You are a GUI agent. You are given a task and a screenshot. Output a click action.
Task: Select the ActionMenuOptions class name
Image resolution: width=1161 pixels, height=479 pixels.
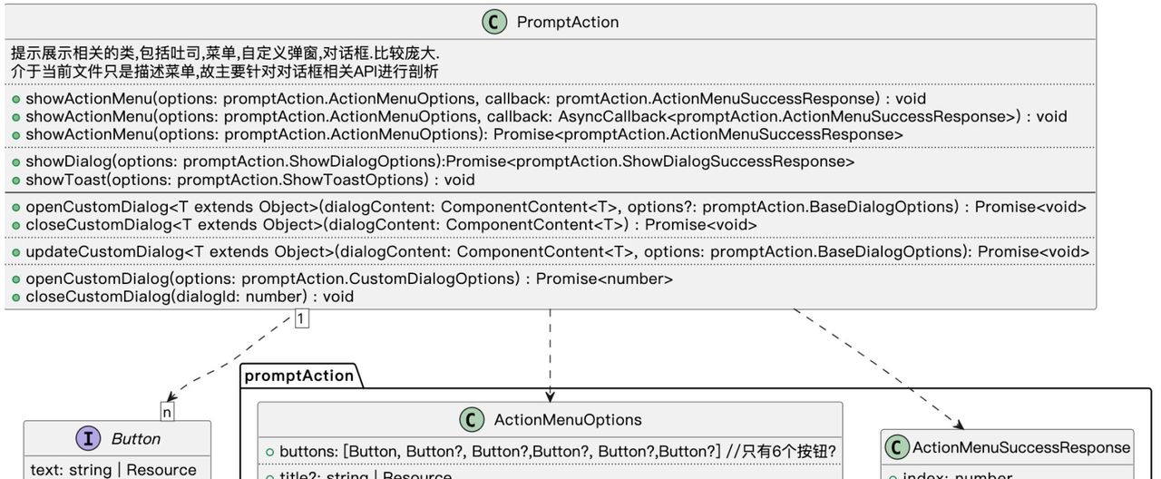pos(568,420)
